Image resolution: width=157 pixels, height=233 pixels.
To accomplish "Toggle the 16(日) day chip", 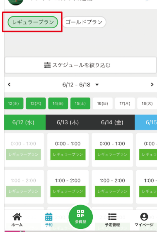I will pyautogui.click(x=103, y=103).
